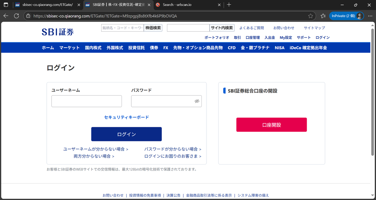This screenshot has height=200, width=376.
Task: Open the 外国株式 menu
Action: (115, 48)
